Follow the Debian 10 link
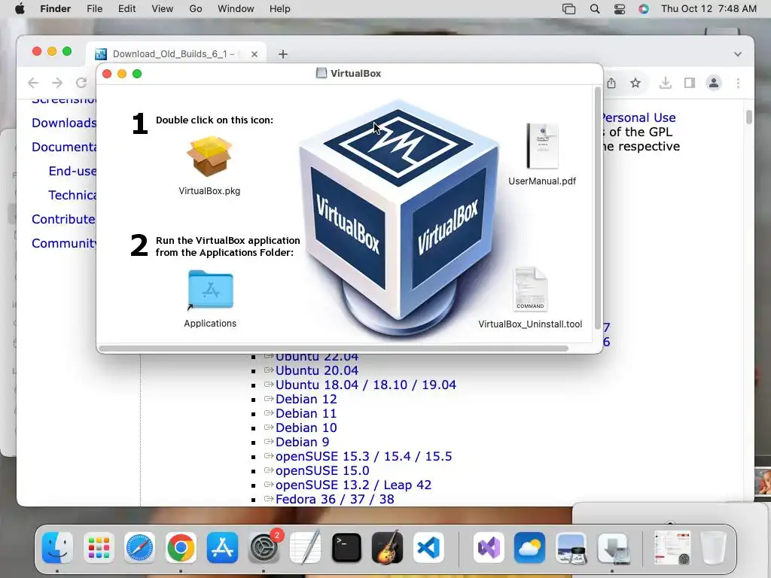 pos(306,427)
